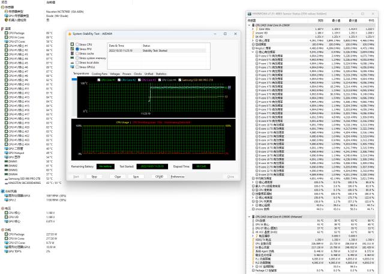Switch to the Unified tab
The height and width of the screenshot is (274, 384).
coord(149,74)
